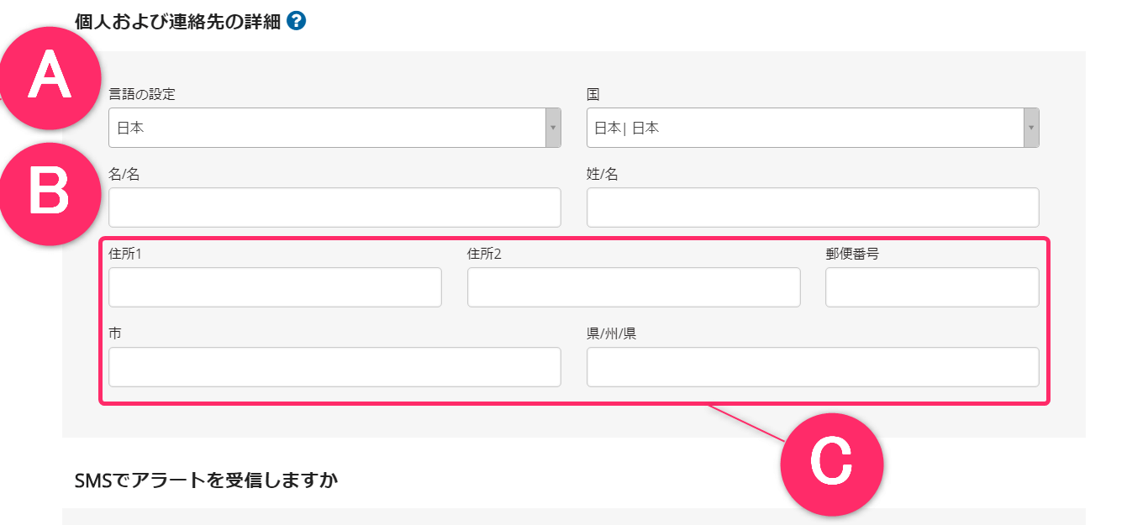Click into the 県/州/県 prefecture field
This screenshot has height=525, width=1148.
click(813, 367)
